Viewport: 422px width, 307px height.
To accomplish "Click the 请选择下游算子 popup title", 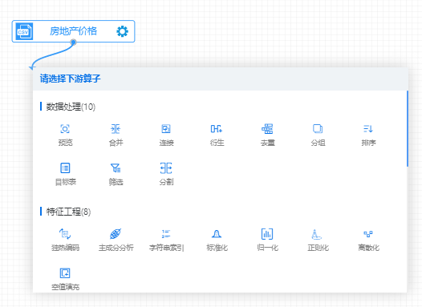I will (x=71, y=79).
